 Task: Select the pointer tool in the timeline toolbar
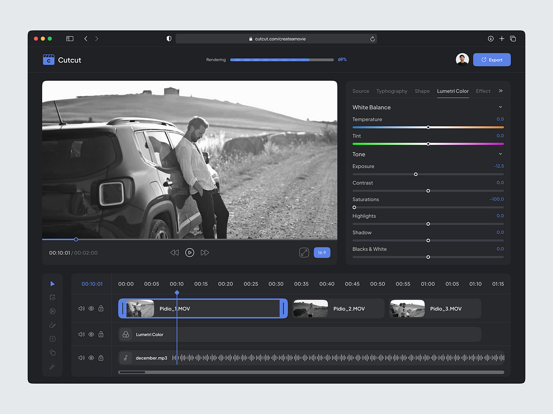(x=52, y=284)
